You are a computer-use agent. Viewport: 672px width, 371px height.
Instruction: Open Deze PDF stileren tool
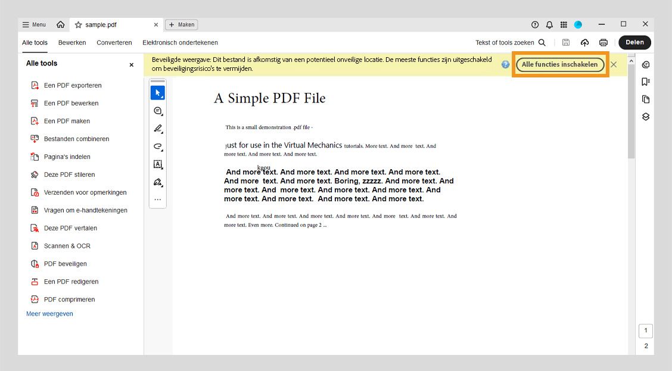pyautogui.click(x=63, y=175)
